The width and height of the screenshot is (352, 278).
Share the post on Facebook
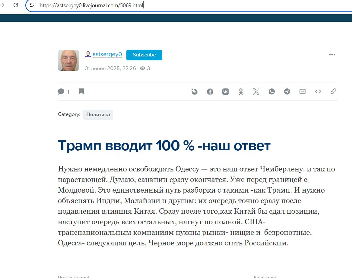click(x=210, y=91)
